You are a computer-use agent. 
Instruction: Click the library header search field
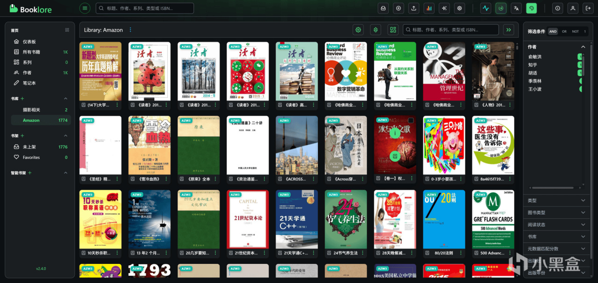click(451, 30)
